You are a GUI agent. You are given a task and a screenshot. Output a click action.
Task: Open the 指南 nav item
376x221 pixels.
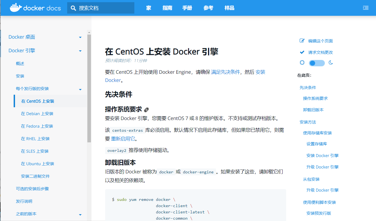coord(167,8)
